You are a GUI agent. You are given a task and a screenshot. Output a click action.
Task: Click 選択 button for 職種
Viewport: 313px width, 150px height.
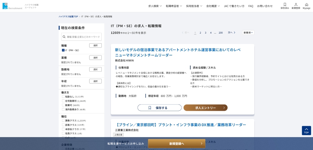(95, 46)
